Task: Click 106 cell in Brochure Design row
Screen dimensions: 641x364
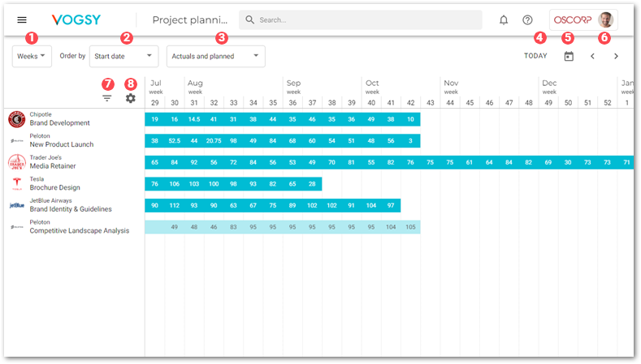Action: point(175,184)
